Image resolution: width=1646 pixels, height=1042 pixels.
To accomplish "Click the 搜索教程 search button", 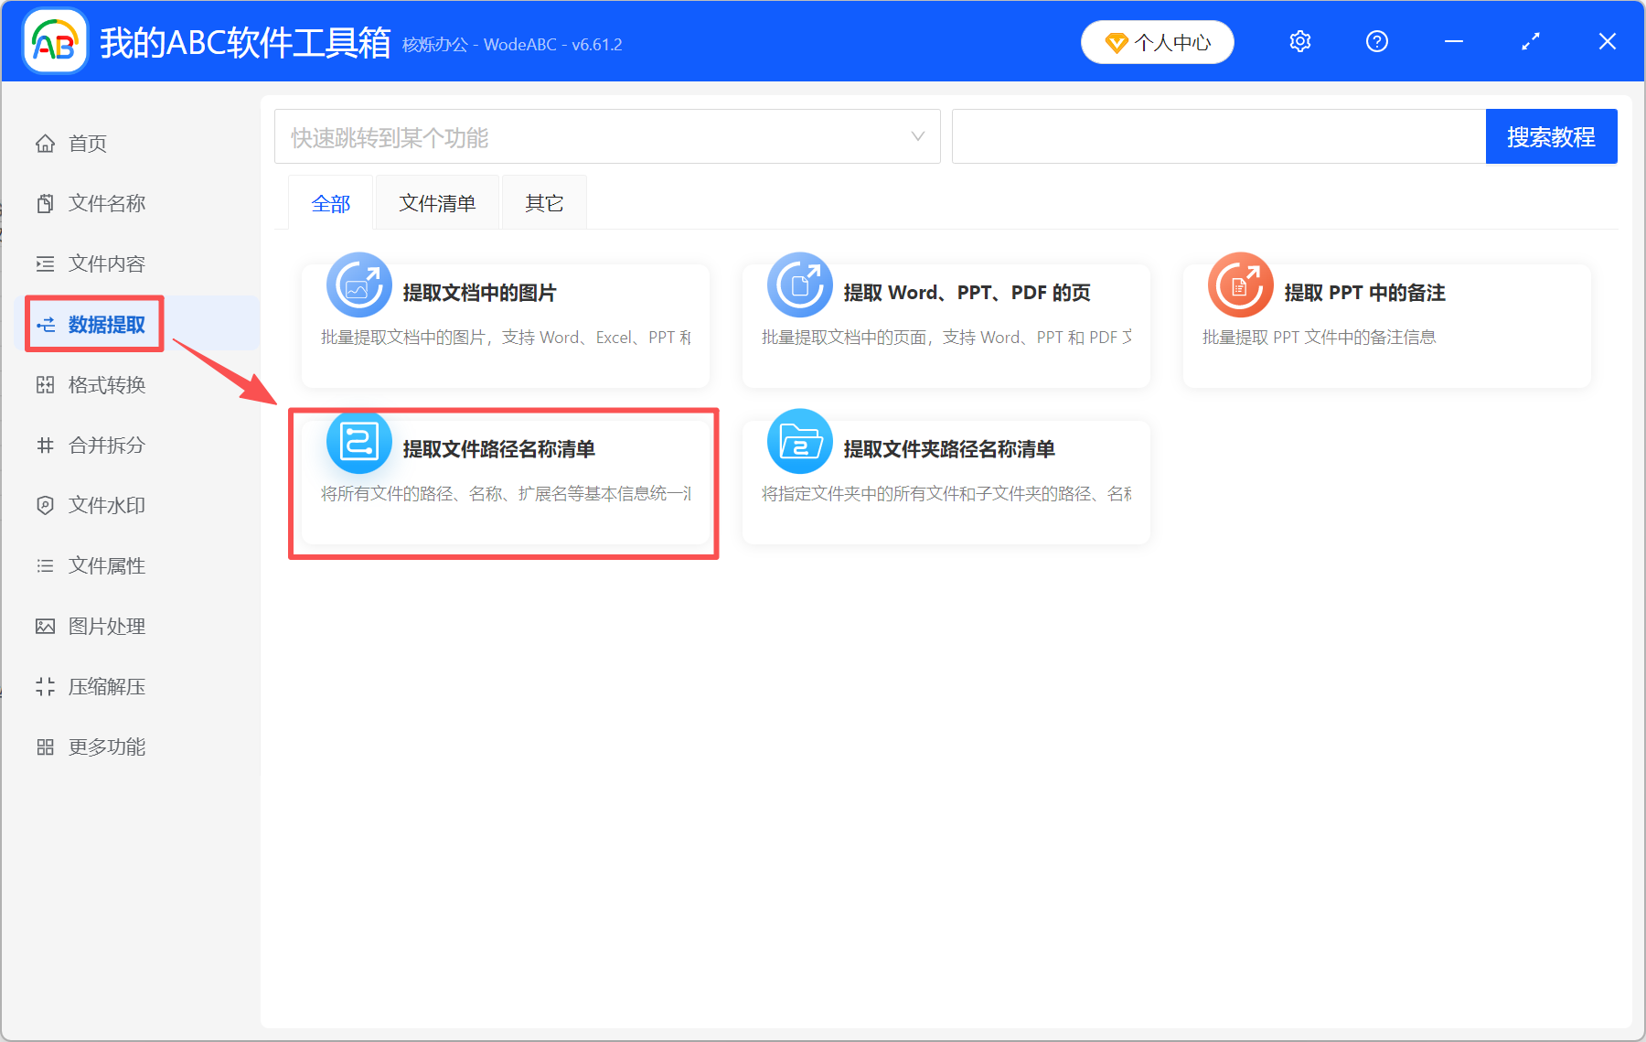I will [x=1552, y=136].
